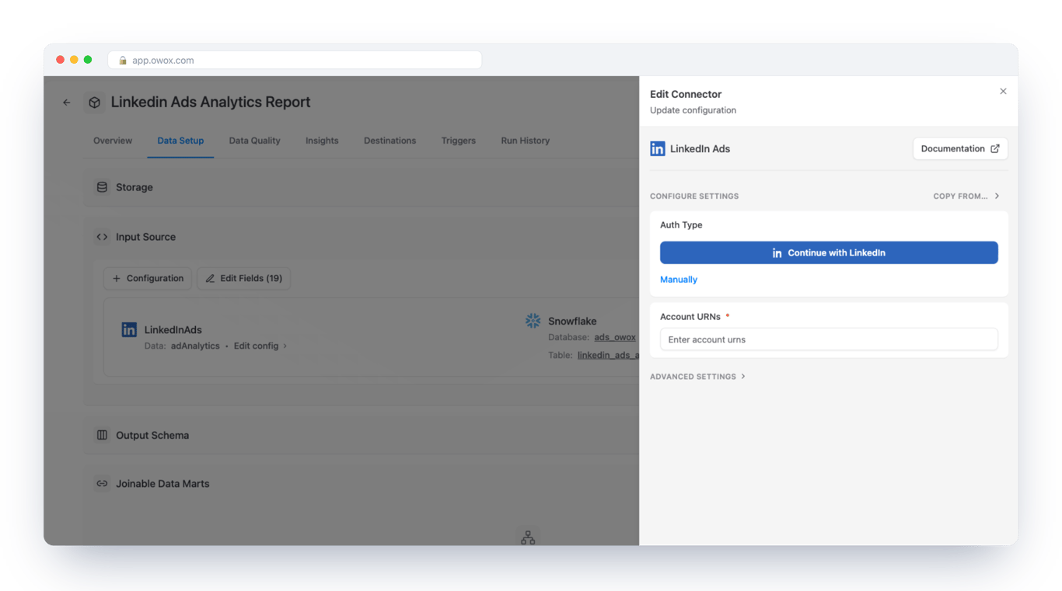Click Edit Fields (19) button
This screenshot has height=591, width=1062.
tap(243, 278)
